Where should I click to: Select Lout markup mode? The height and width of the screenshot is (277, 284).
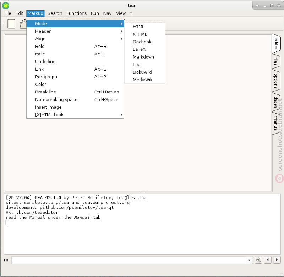(144, 65)
